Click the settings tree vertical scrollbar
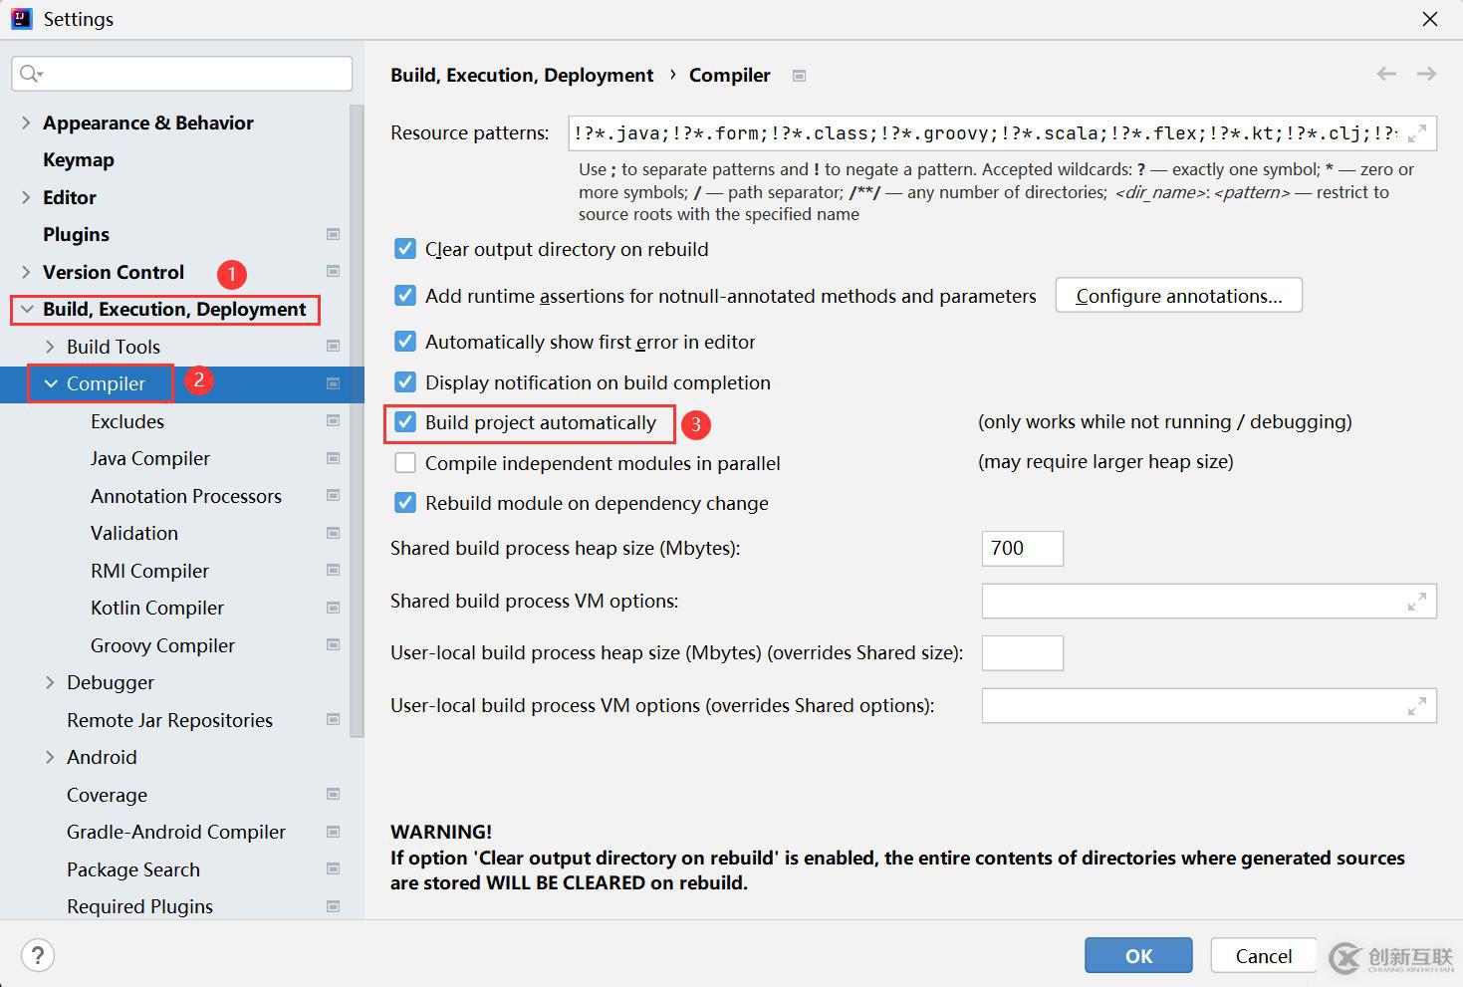The image size is (1463, 987). tap(357, 418)
